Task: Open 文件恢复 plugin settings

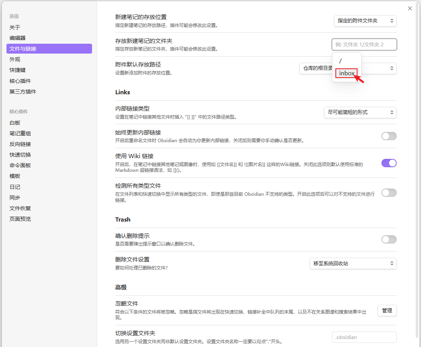Action: [20, 208]
